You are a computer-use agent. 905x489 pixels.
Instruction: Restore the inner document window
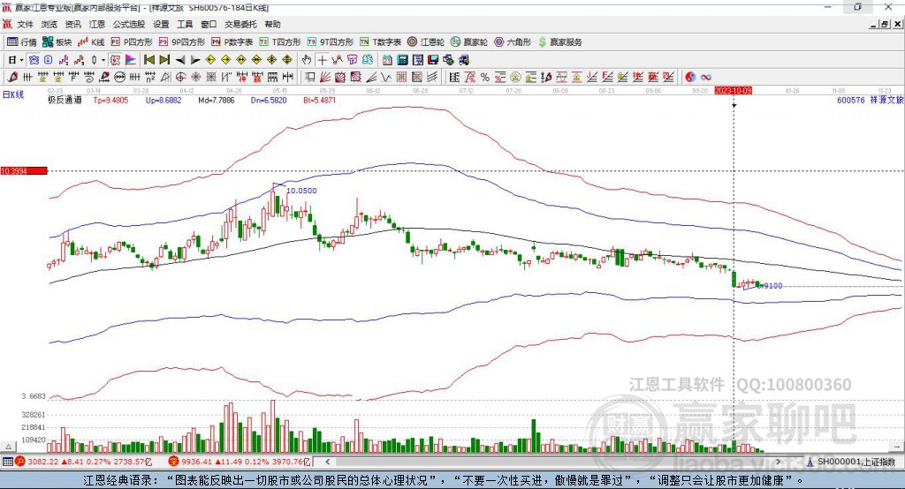[885, 24]
